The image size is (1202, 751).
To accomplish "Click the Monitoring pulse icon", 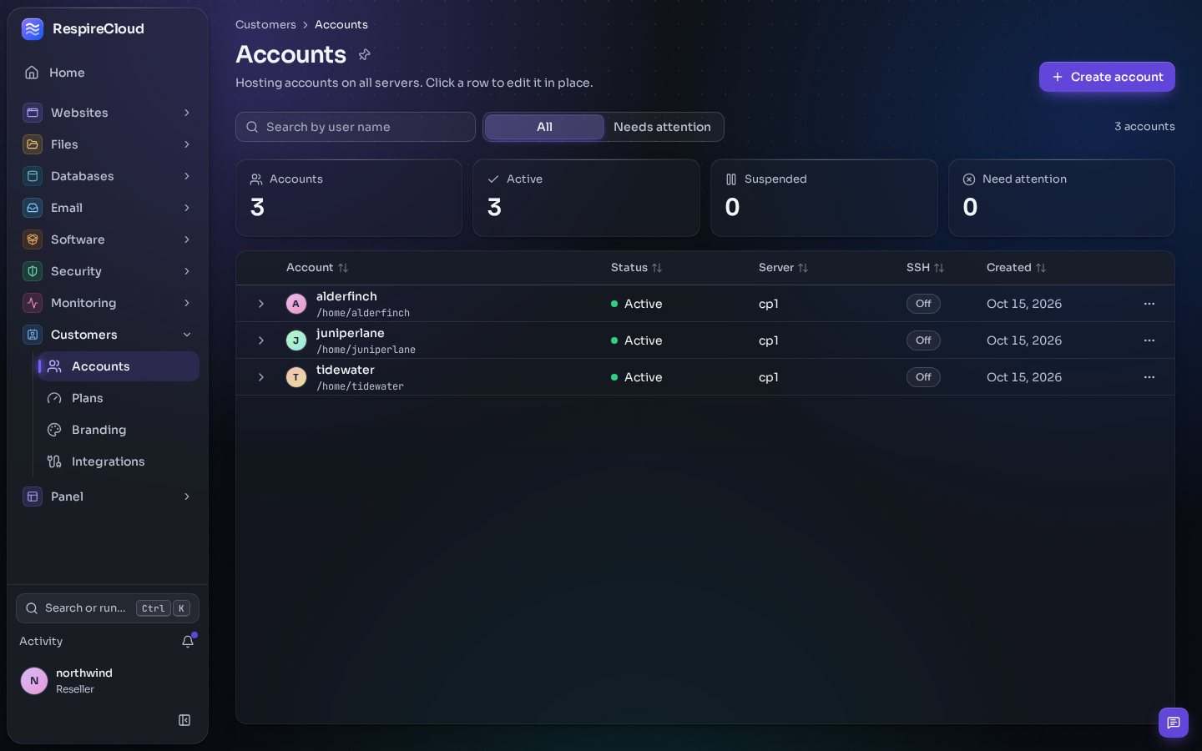I will (x=33, y=303).
